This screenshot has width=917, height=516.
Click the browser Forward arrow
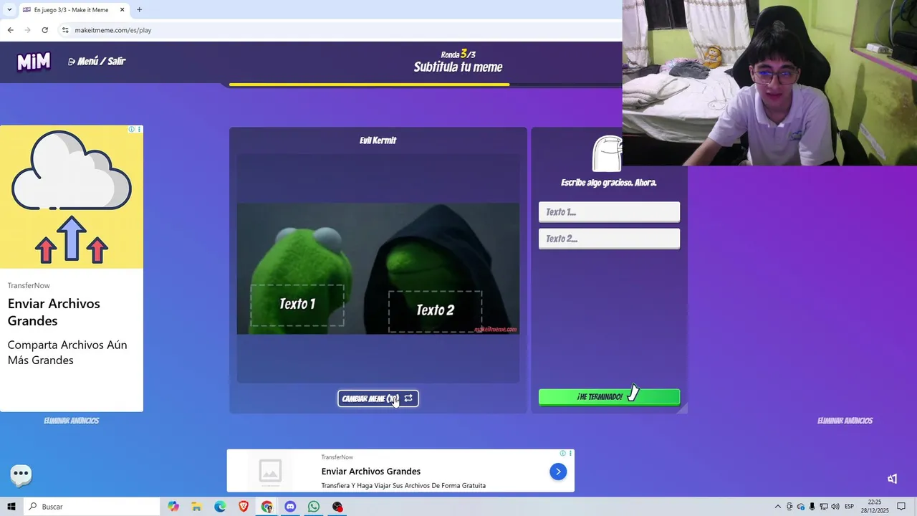pyautogui.click(x=27, y=30)
